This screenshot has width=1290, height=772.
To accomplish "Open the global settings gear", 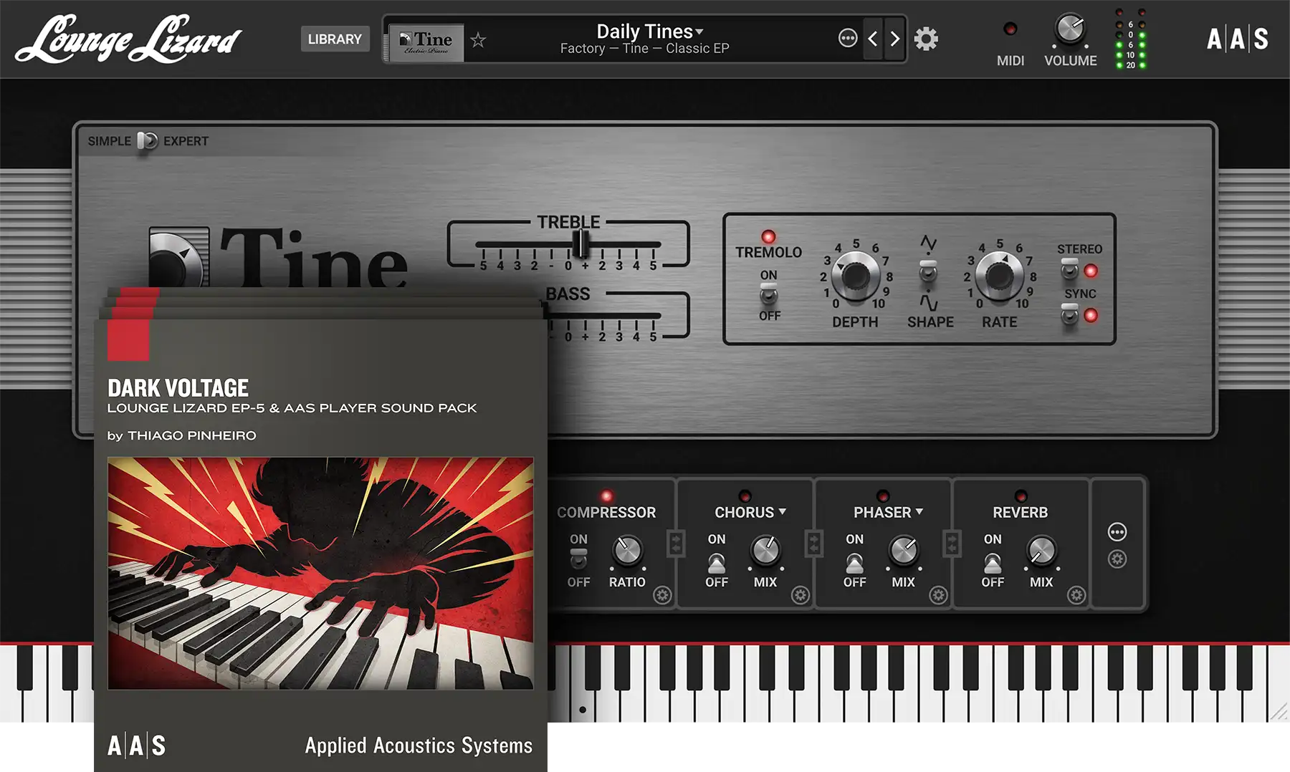I will pyautogui.click(x=926, y=39).
